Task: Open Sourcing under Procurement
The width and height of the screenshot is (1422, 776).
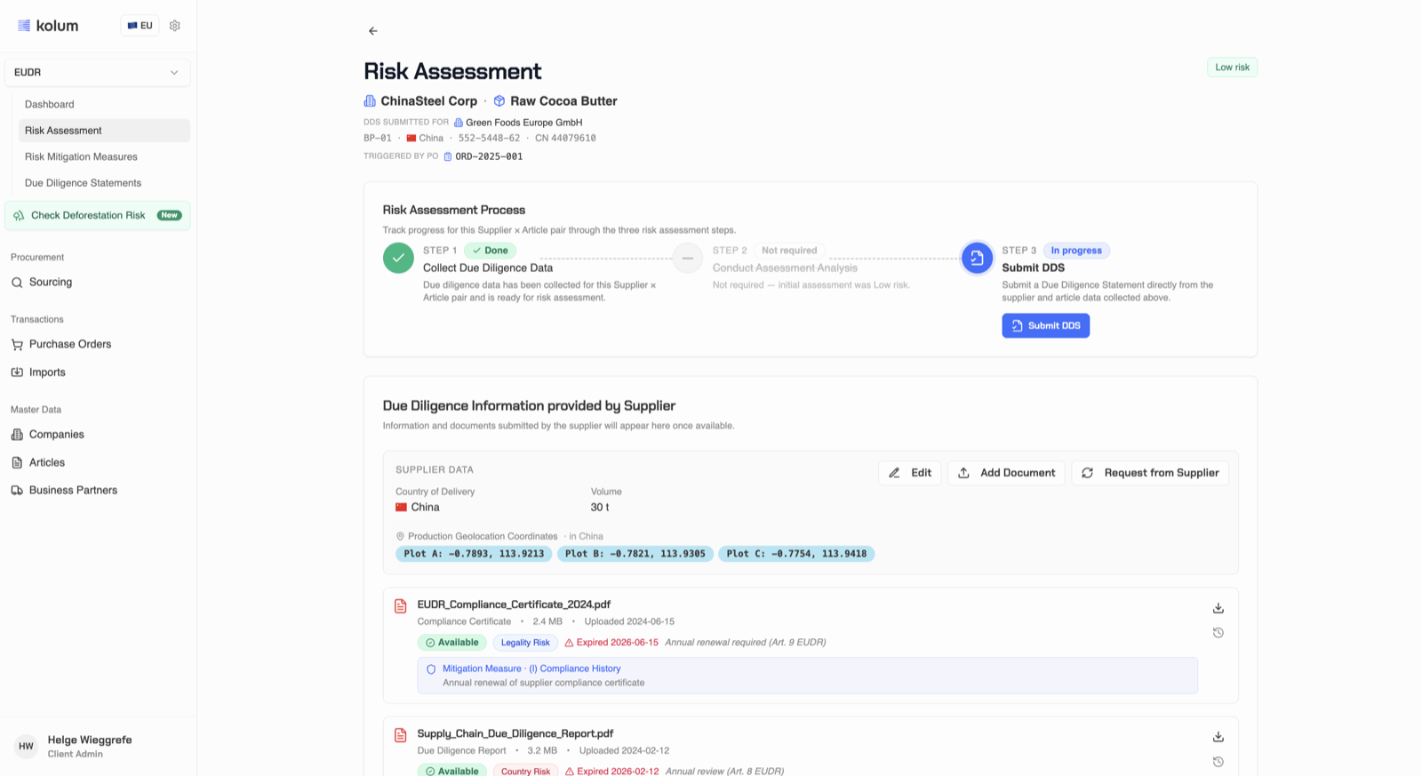Action: tap(51, 282)
